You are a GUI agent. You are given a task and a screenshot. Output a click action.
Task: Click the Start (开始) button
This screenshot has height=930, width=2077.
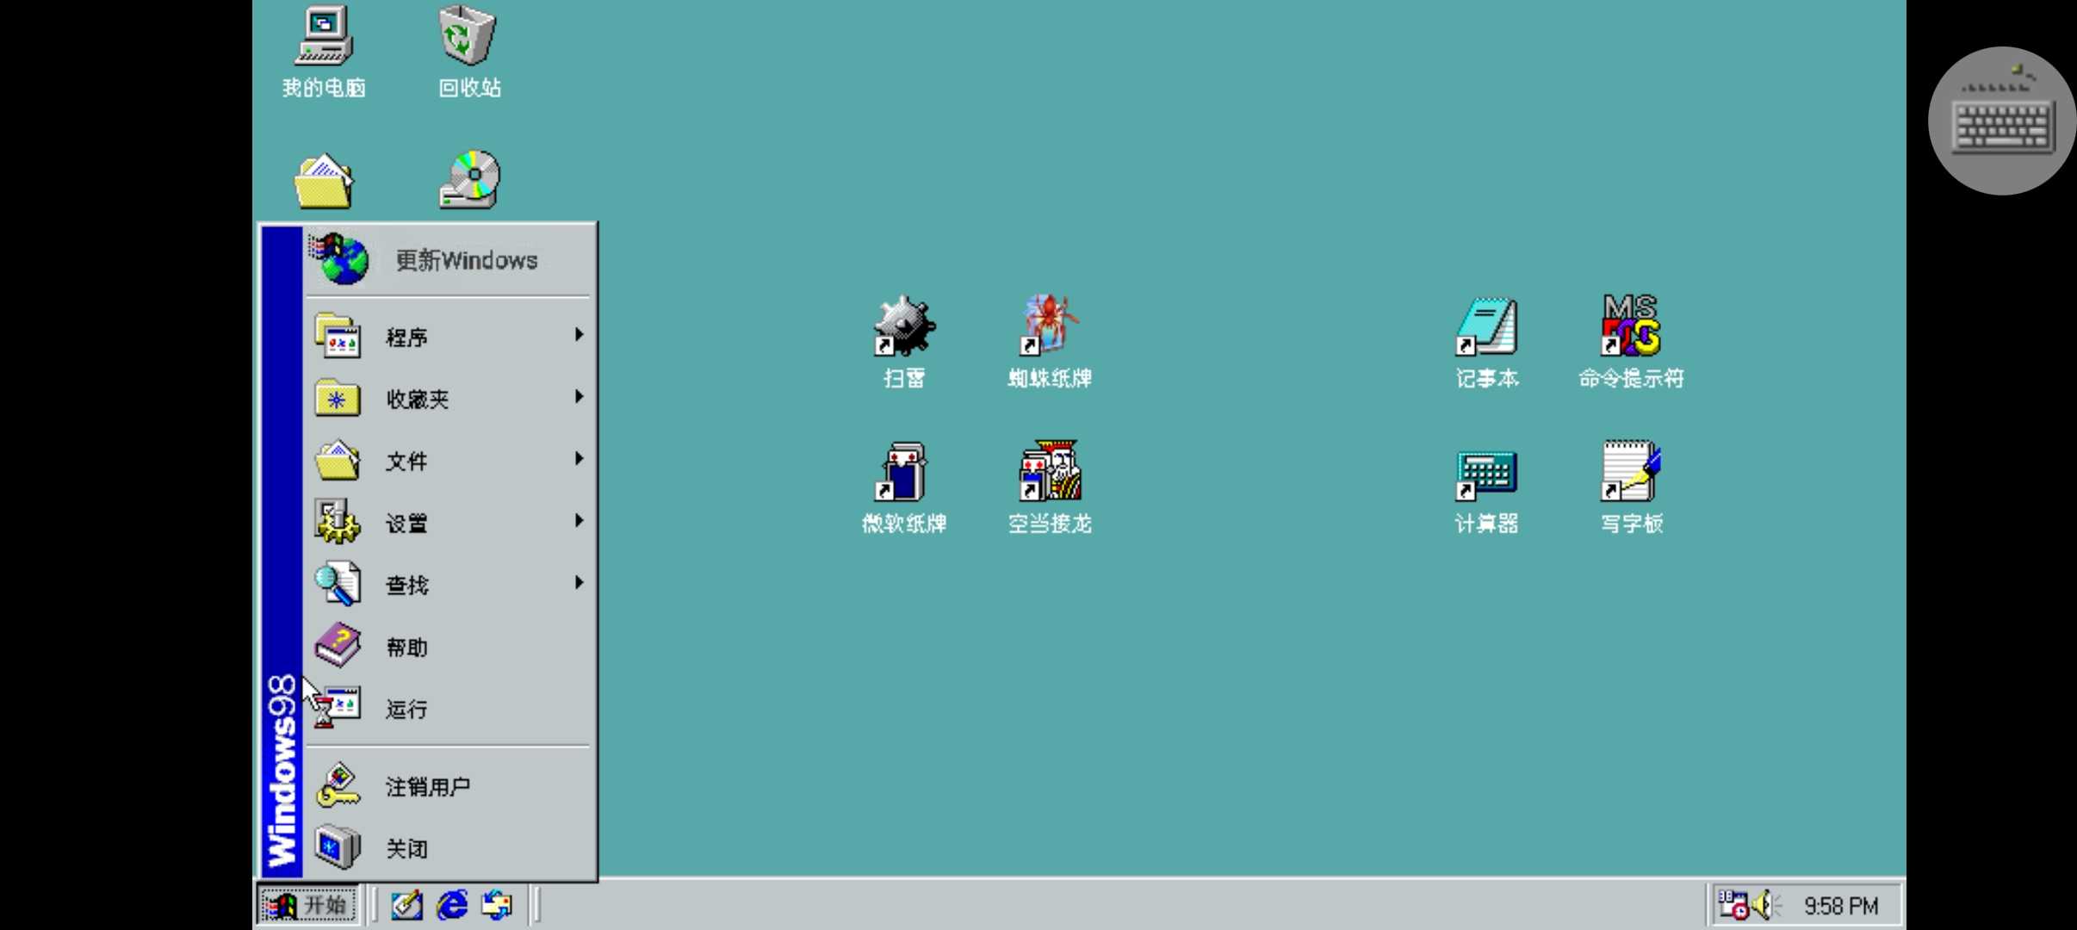click(x=307, y=905)
